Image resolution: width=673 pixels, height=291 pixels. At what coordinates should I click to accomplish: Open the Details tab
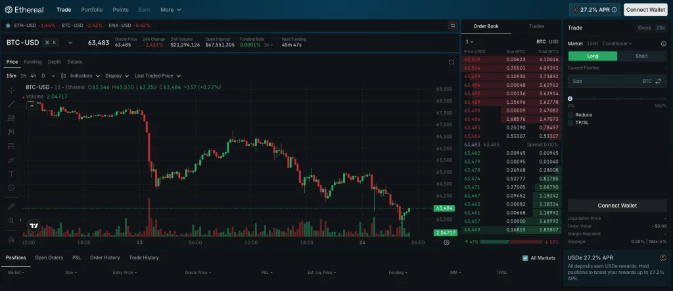click(x=75, y=62)
